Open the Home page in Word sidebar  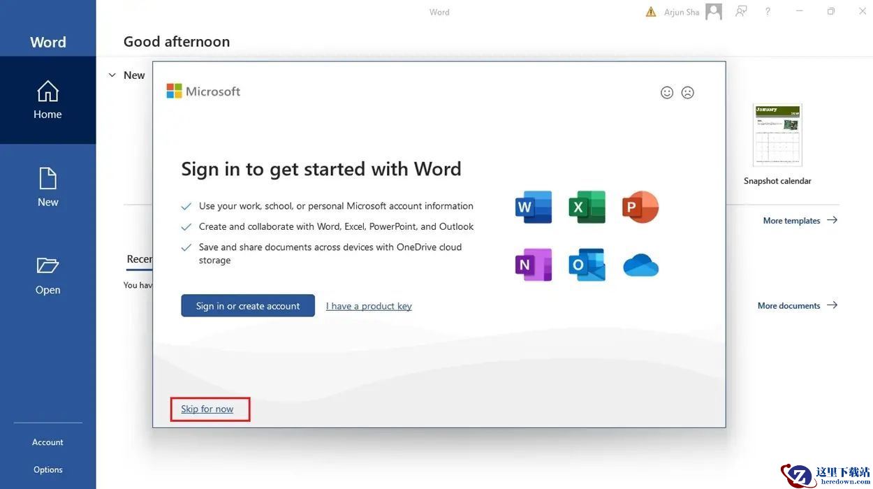click(47, 100)
